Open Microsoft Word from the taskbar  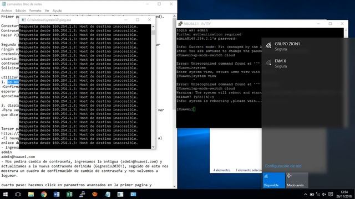point(57,194)
